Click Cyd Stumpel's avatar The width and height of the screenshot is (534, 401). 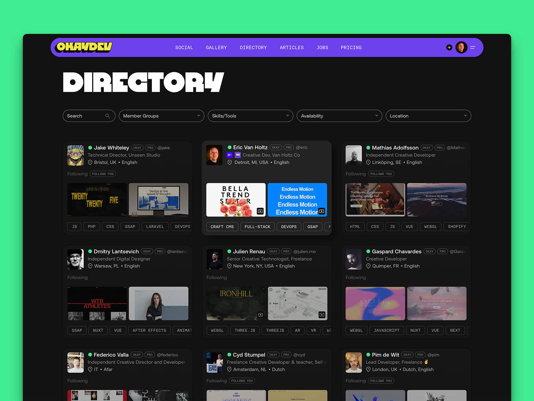pos(215,363)
